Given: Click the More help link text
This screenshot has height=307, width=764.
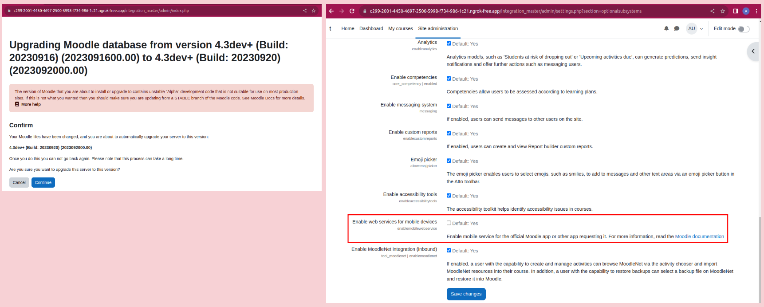Looking at the screenshot, I should 31,104.
